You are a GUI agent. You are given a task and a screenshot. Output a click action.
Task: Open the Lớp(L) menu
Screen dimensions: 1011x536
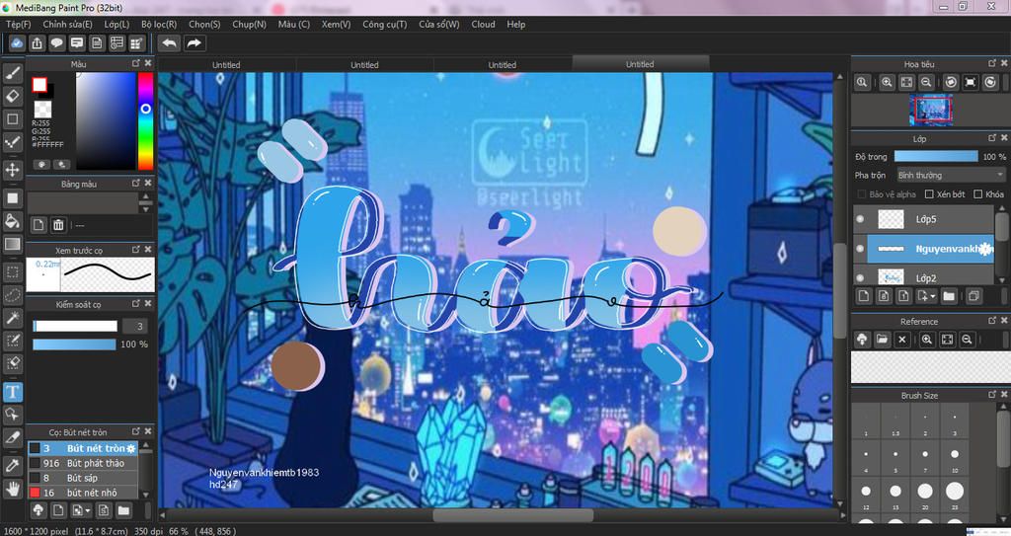(x=117, y=24)
